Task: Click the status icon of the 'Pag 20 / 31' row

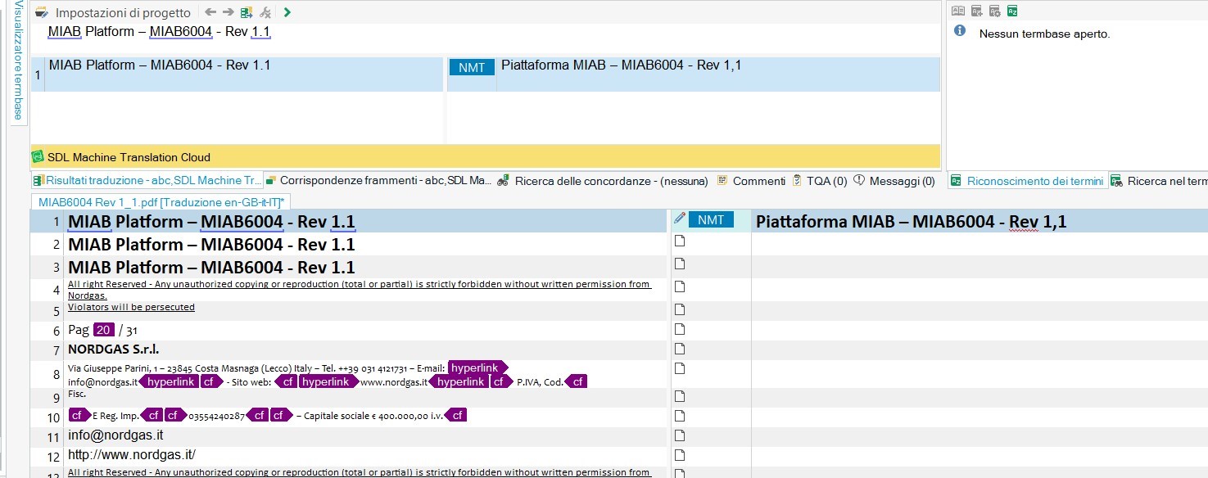Action: (679, 328)
